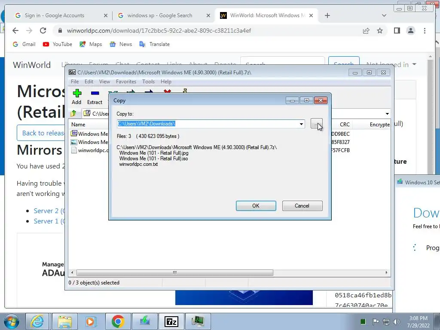Bookmark this page with the star icon
Screen dimensions: 440x330
[x=380, y=31]
